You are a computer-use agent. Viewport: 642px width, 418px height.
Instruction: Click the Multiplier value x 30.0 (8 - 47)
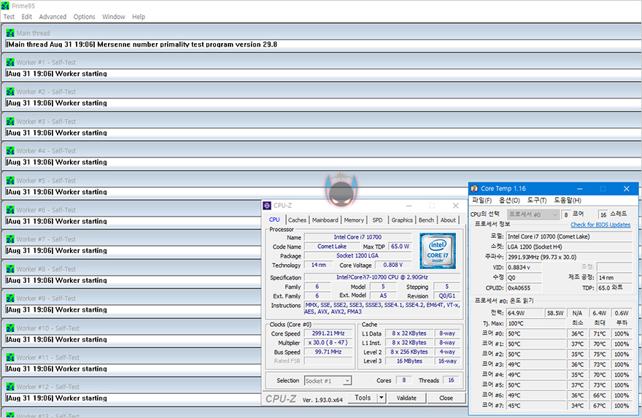pos(328,342)
